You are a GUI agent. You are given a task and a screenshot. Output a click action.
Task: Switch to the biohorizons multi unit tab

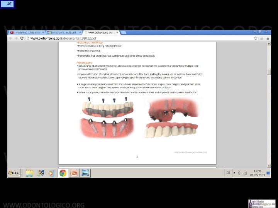click(63, 32)
